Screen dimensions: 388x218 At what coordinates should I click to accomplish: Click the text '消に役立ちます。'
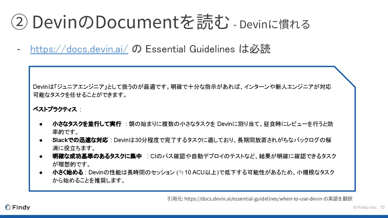[74, 148]
